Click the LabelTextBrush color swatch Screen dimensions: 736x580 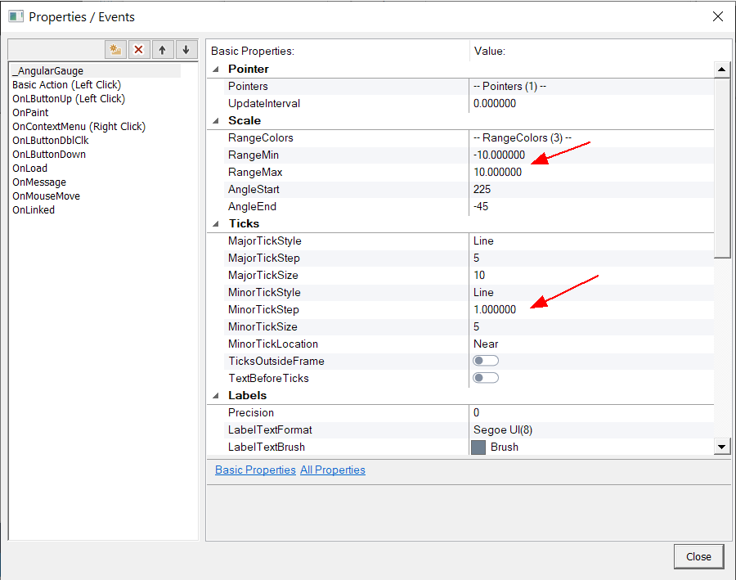pos(478,447)
